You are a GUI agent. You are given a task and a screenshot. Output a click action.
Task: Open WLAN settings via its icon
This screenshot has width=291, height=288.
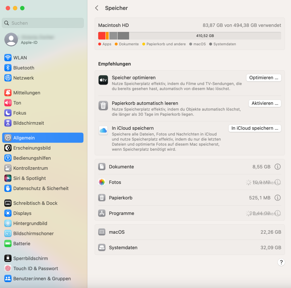(8, 58)
